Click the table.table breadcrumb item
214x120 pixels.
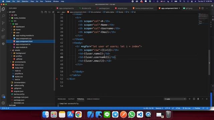tap(110, 12)
